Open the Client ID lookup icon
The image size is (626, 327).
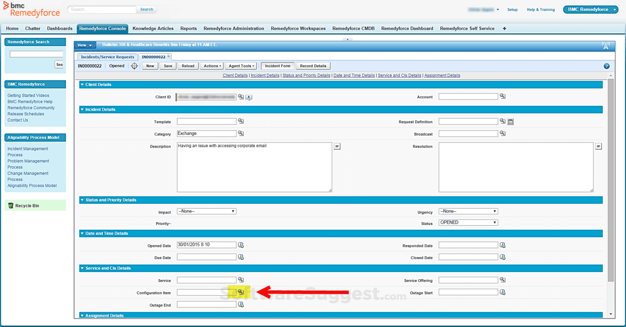pyautogui.click(x=241, y=97)
